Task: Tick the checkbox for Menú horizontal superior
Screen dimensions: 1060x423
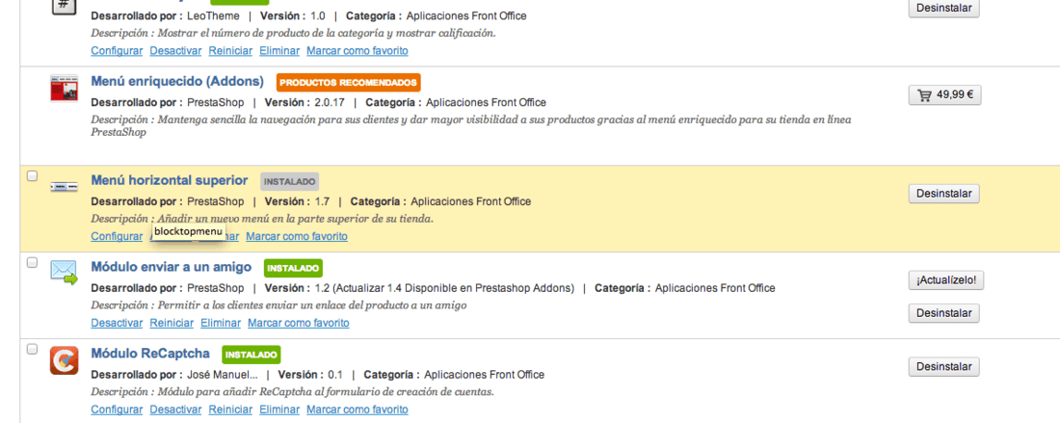Action: (x=32, y=175)
